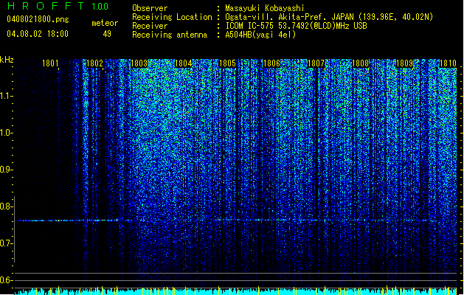This screenshot has width=464, height=295.
Task: Click the Receiver label
Action: 150,26
